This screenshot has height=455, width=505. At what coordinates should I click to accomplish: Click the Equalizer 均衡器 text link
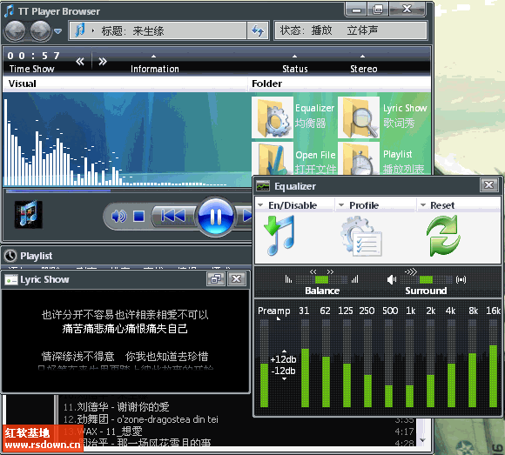(314, 116)
